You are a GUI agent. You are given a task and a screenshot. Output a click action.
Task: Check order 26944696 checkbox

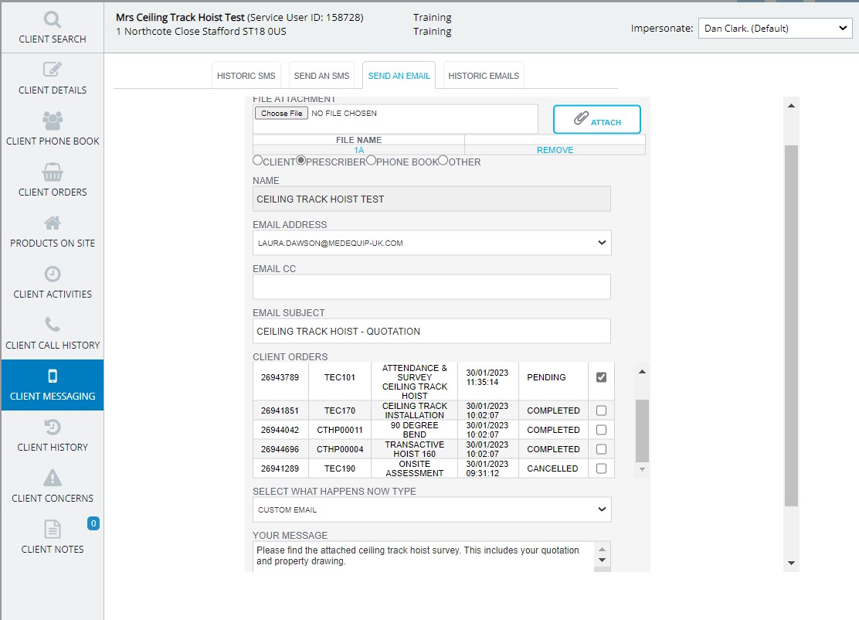pyautogui.click(x=601, y=449)
